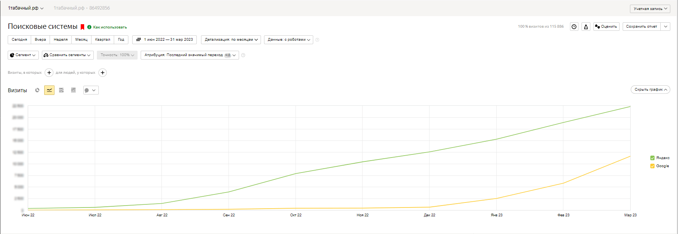
Task: Open the 'Точность: 100%' dropdown
Action: (x=117, y=55)
